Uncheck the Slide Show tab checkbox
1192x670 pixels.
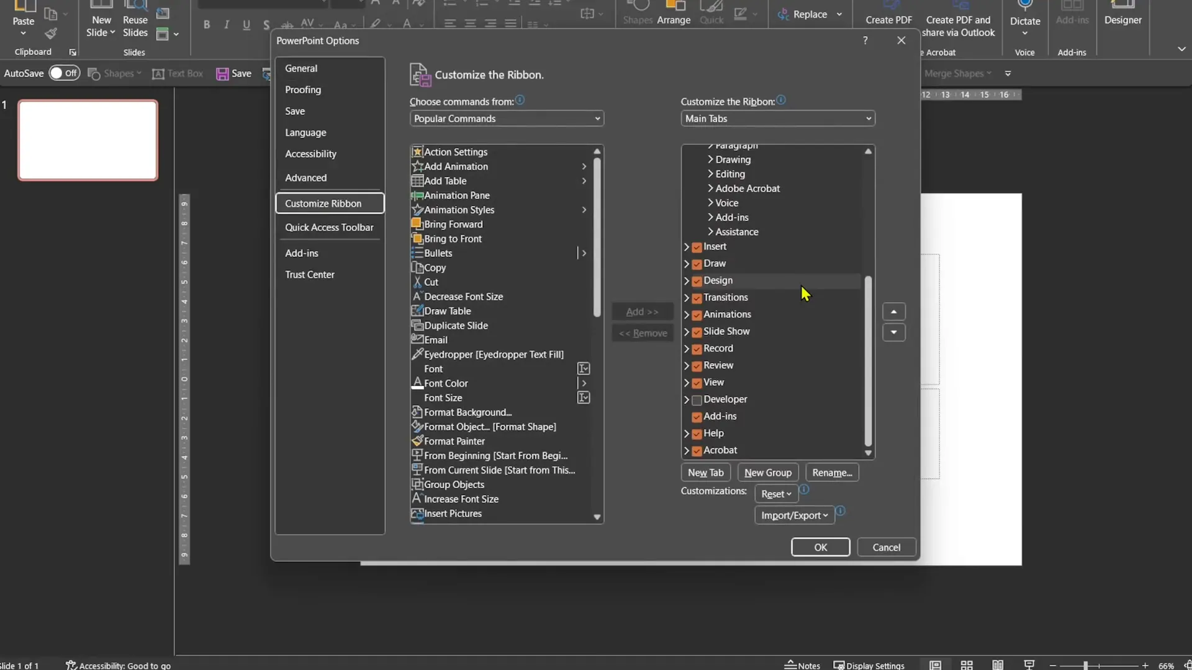(x=697, y=332)
